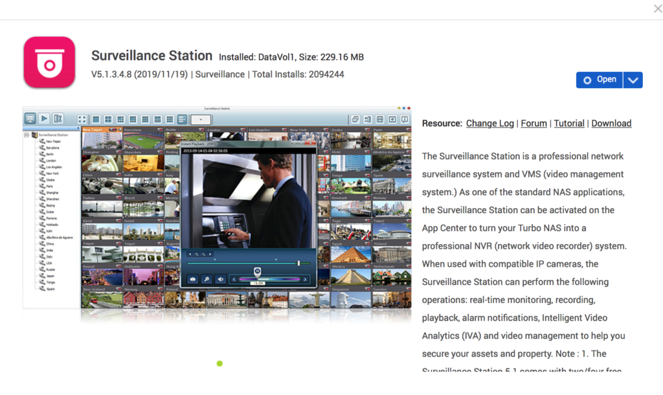Select the single-view layout icon in the screenshot
Image resolution: width=663 pixels, height=395 pixels.
[x=96, y=119]
